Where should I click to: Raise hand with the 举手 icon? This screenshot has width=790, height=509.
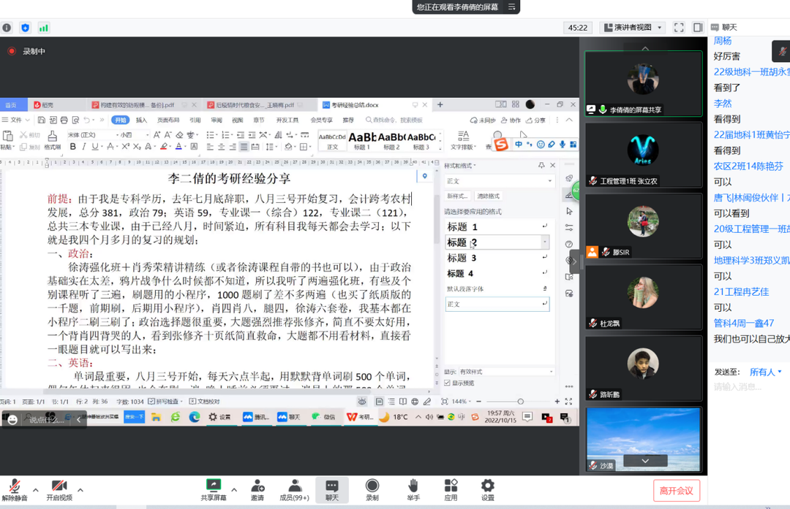click(x=413, y=486)
